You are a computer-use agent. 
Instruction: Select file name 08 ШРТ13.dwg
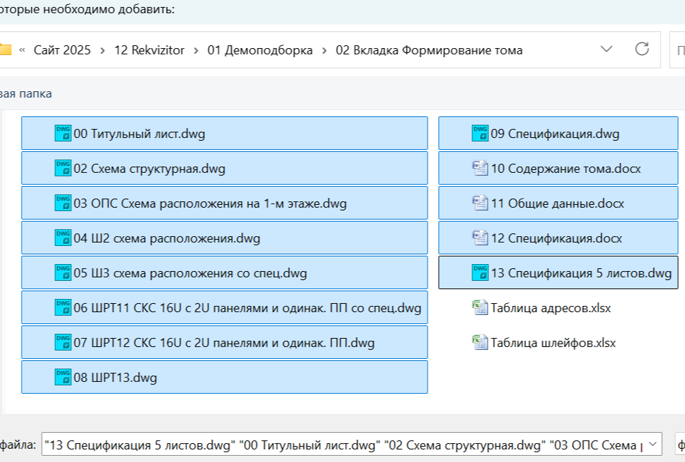pos(115,378)
